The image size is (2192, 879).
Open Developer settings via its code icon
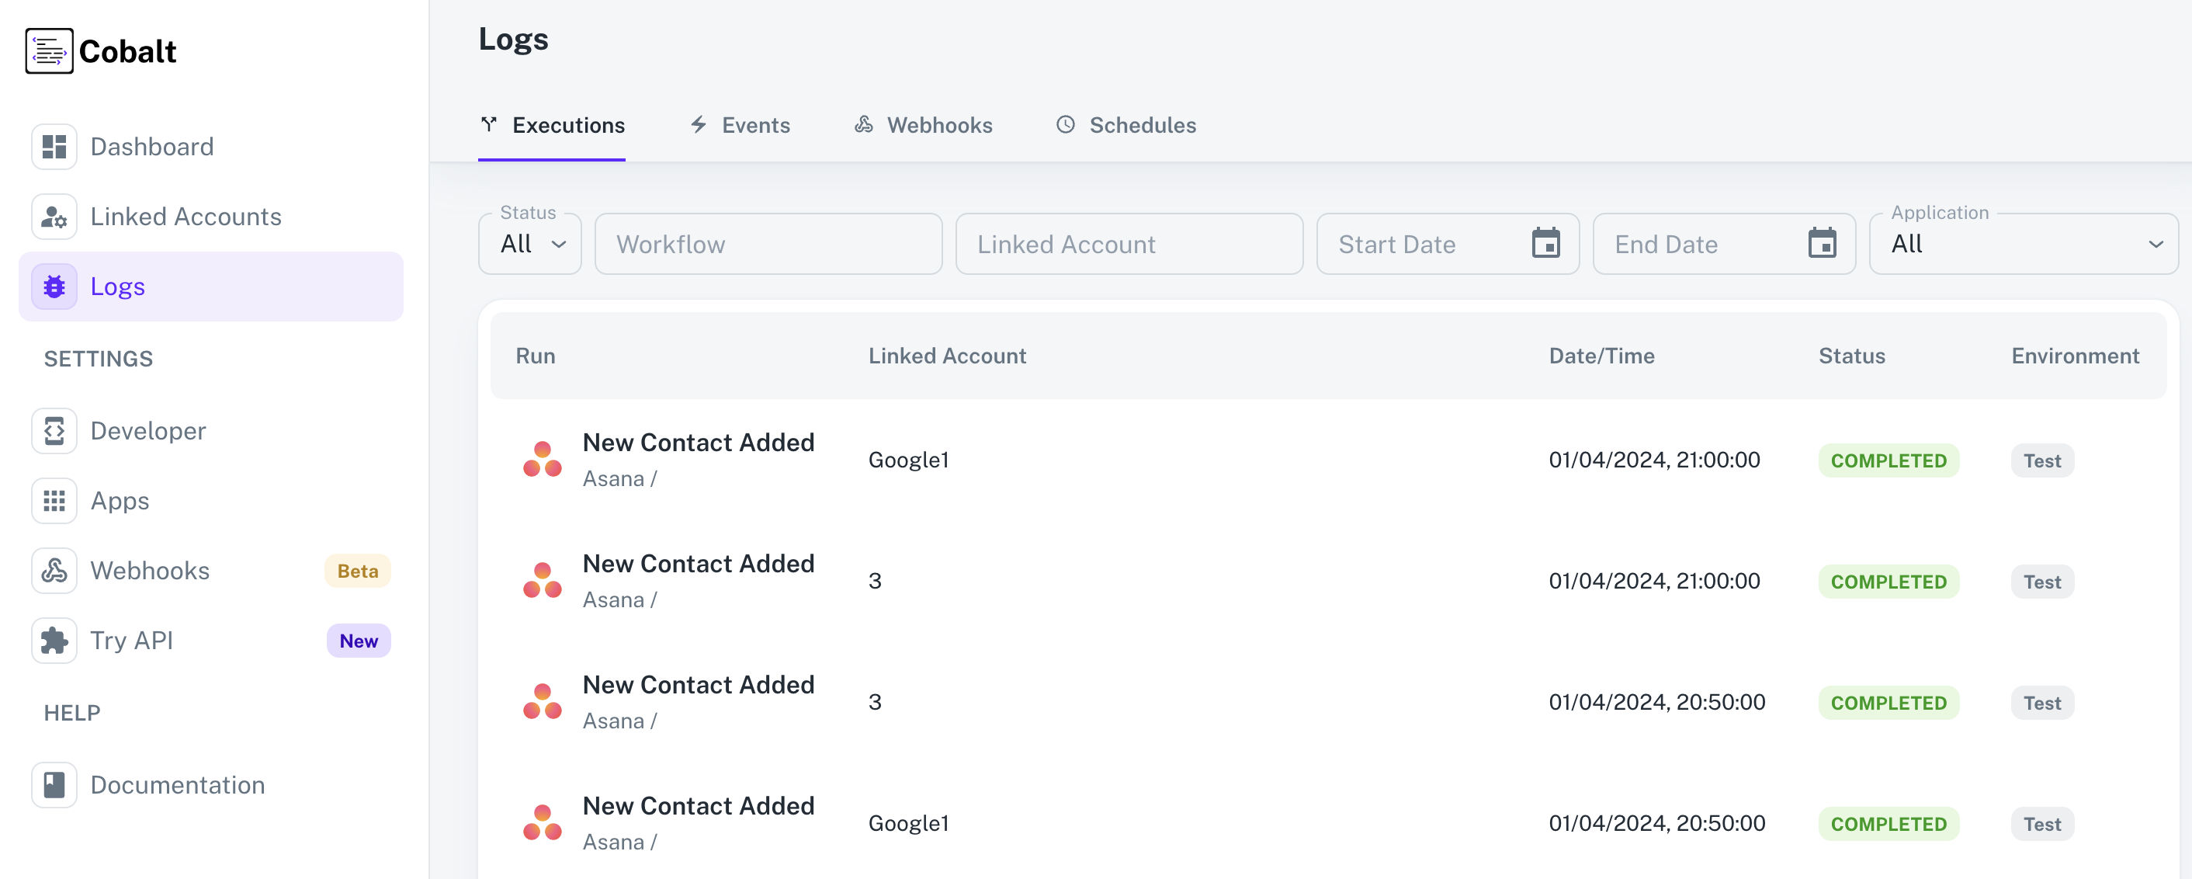click(54, 430)
